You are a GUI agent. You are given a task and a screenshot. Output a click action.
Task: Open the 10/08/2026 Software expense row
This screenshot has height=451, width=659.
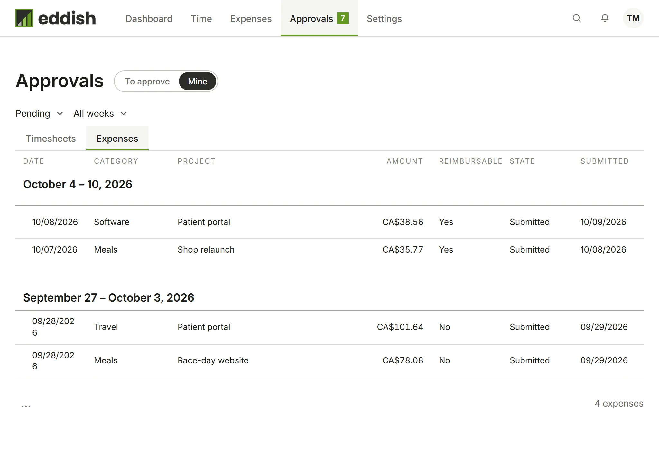329,222
